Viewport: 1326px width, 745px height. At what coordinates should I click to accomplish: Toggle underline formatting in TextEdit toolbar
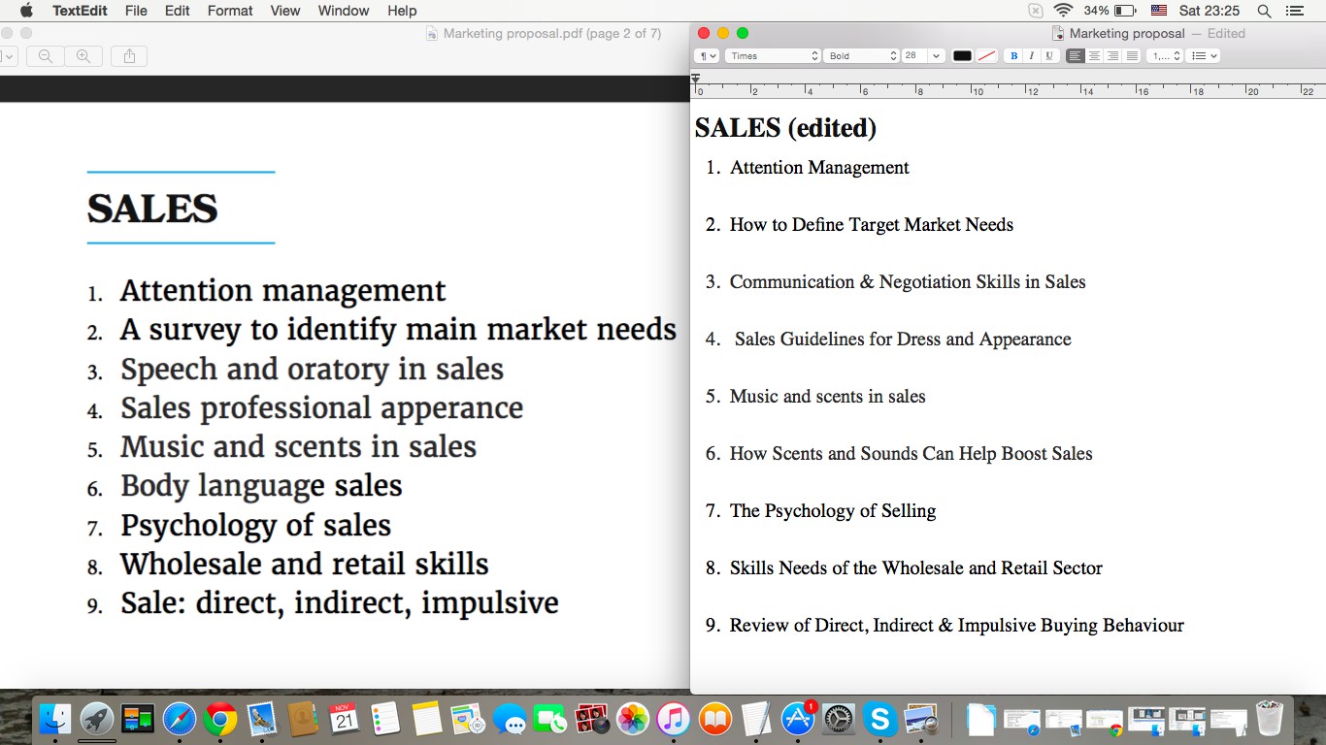click(1049, 56)
